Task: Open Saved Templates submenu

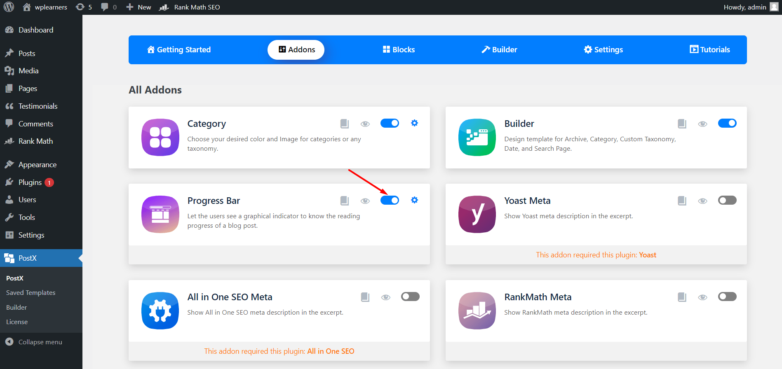Action: (x=31, y=293)
